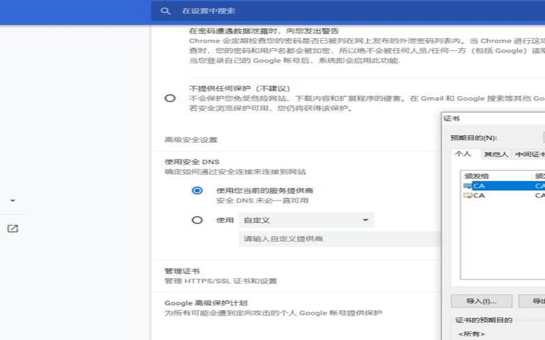Select the second, unhighlighted CA certificate row
The width and height of the screenshot is (545, 340).
tap(503, 196)
